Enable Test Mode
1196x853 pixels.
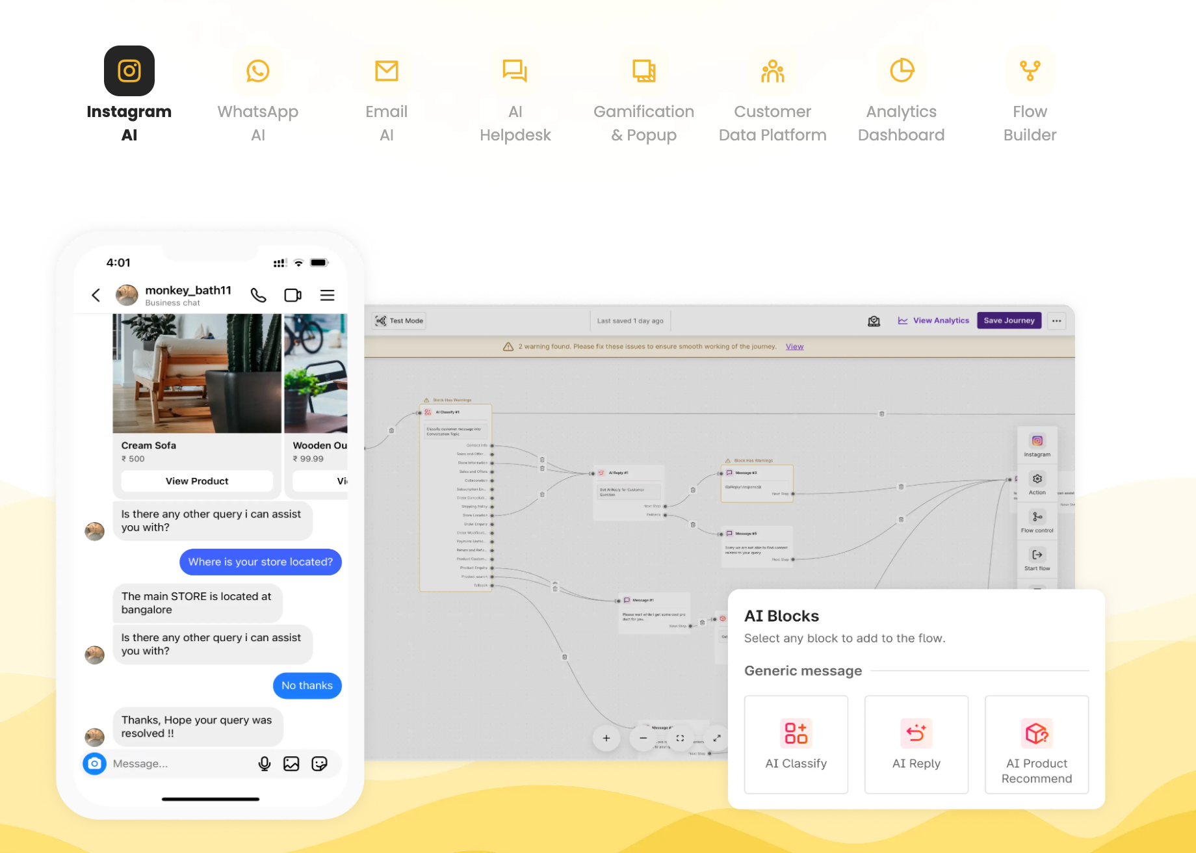[x=398, y=320]
